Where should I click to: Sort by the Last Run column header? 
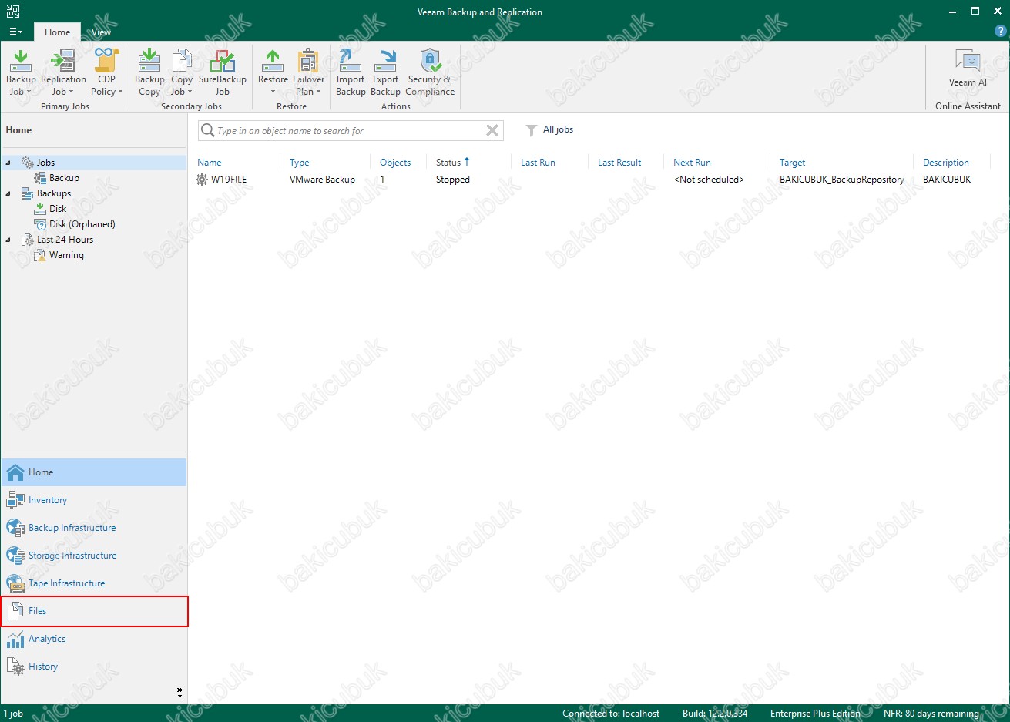pyautogui.click(x=538, y=163)
